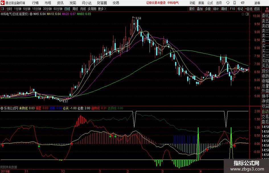Click the MA60: 6.89 indicator label
This screenshot has width=269, height=173.
pos(84,14)
